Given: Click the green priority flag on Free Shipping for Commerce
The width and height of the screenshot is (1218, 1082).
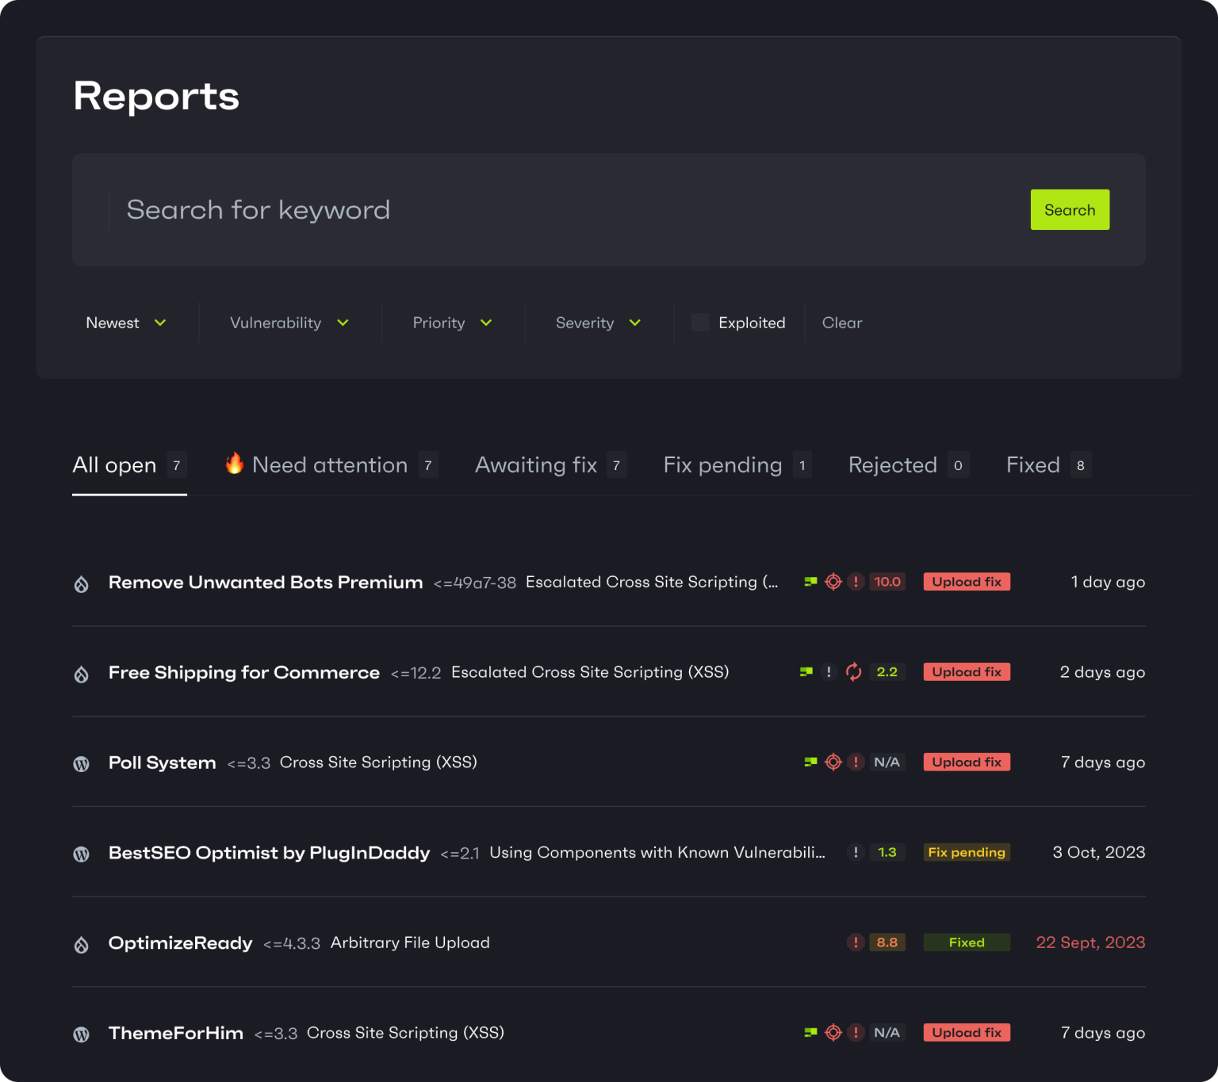Looking at the screenshot, I should 806,671.
